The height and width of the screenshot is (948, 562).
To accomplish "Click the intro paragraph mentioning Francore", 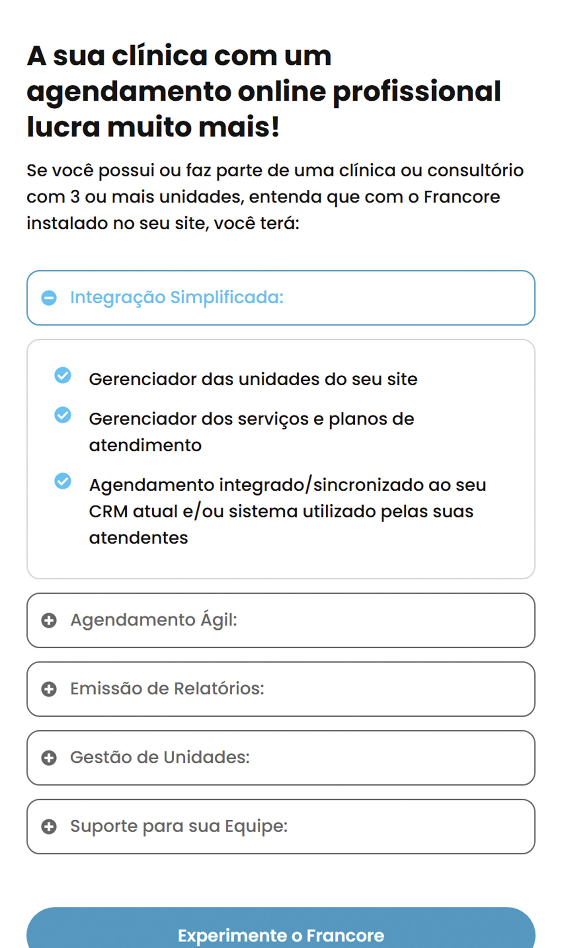I will (275, 197).
